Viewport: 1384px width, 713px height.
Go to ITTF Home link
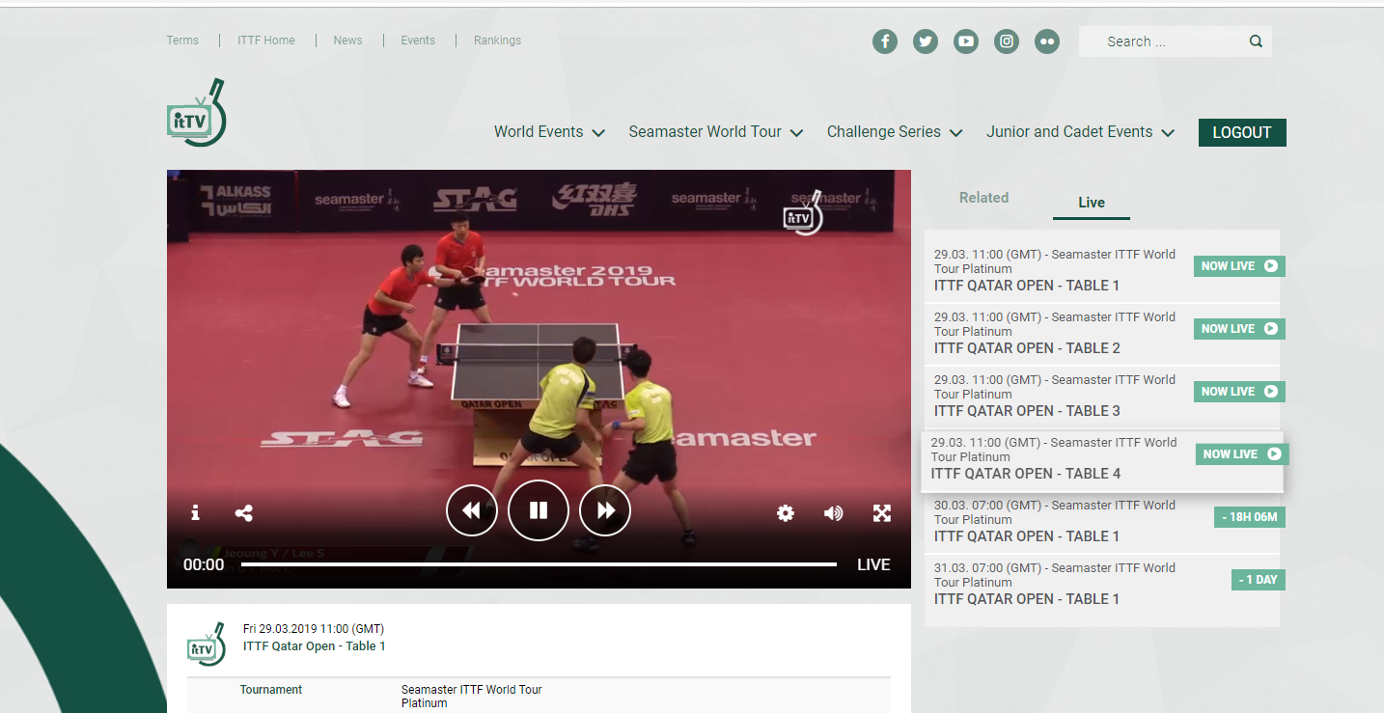[x=266, y=41]
